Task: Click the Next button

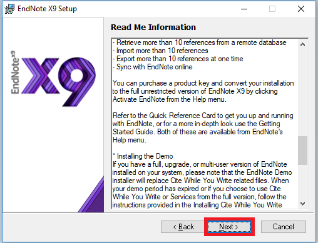Action: click(229, 227)
